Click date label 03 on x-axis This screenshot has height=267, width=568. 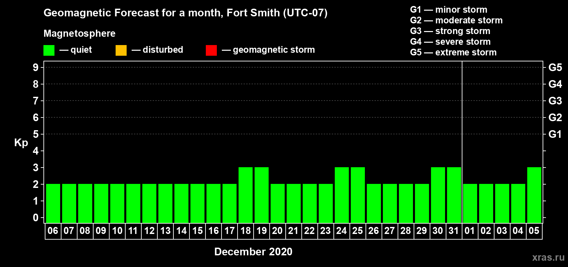(x=502, y=231)
